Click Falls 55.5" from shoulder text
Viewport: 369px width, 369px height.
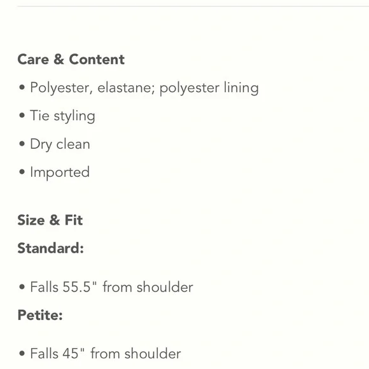tap(111, 287)
